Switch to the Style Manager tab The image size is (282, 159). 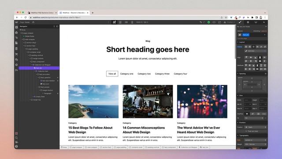[256, 22]
